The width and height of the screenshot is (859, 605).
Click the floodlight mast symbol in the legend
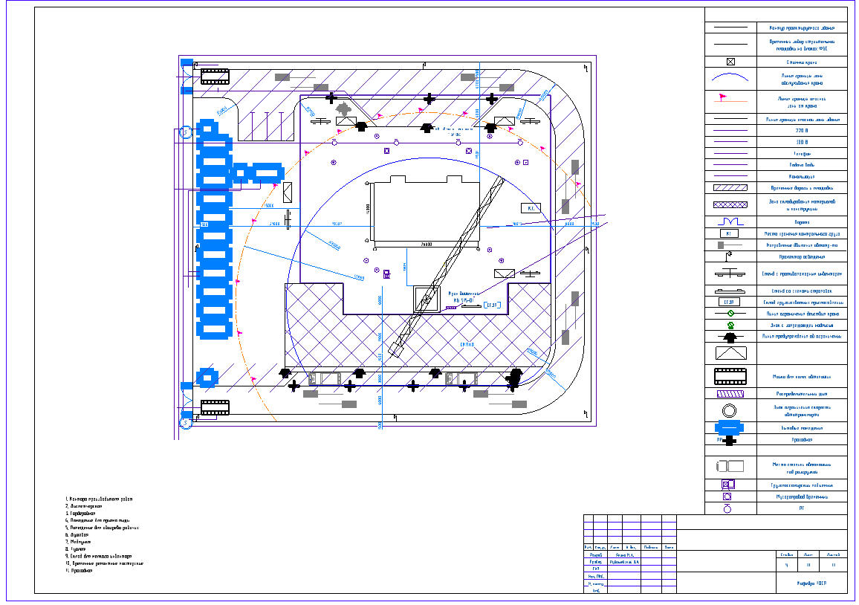coord(728,256)
